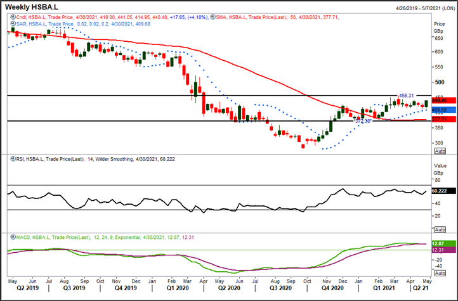Click the 4/26/2019 - 5/7/2021 (LON) date range
Image resolution: width=458 pixels, height=301 pixels.
tap(424, 9)
